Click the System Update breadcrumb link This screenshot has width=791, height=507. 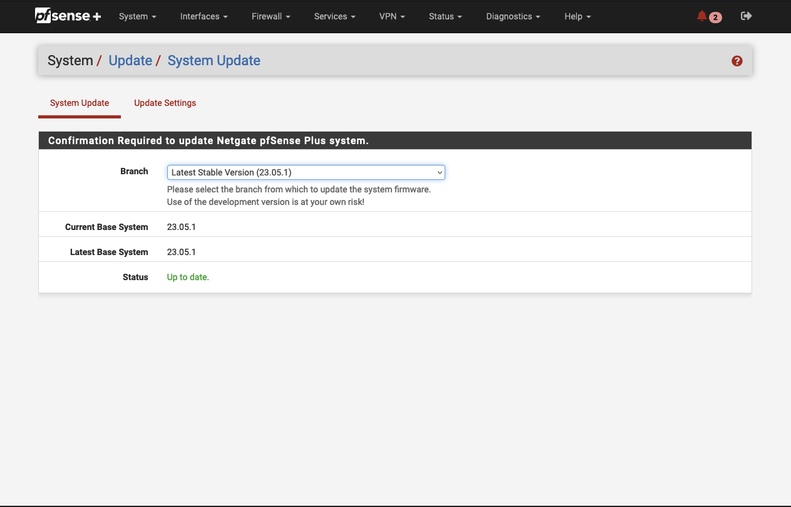(x=214, y=60)
